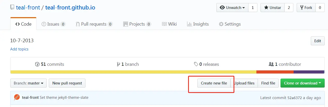Click the Create new file button
Screen dimensions: 328x107
(x=214, y=83)
